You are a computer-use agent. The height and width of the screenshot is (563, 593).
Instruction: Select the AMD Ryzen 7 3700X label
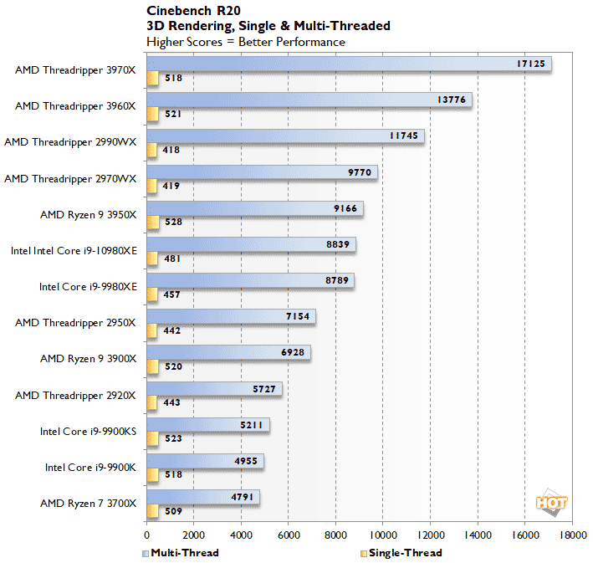pyautogui.click(x=88, y=504)
